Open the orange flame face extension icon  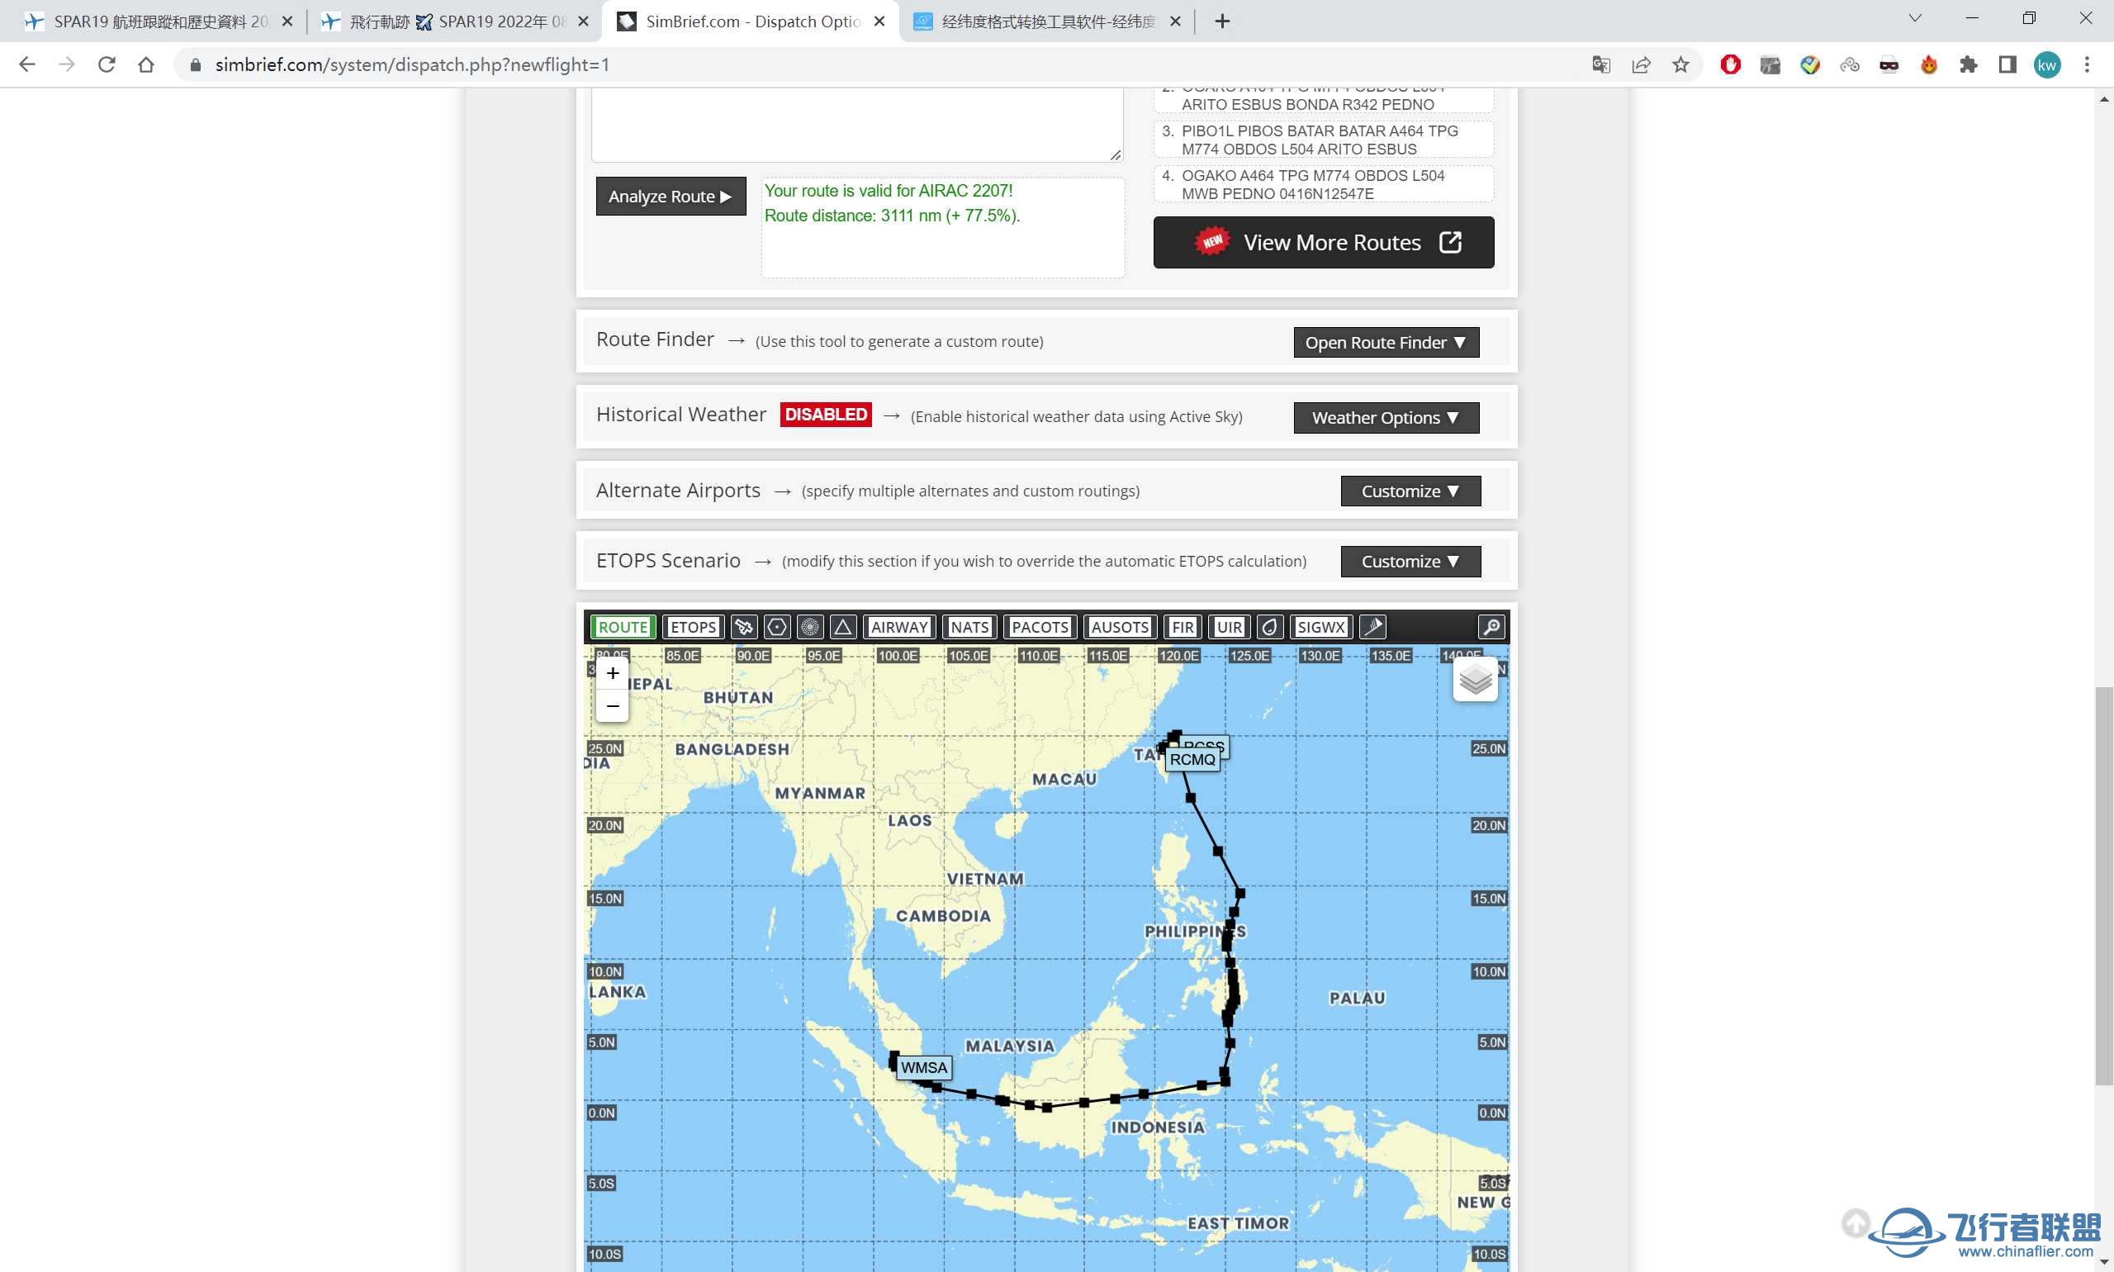coord(1929,65)
